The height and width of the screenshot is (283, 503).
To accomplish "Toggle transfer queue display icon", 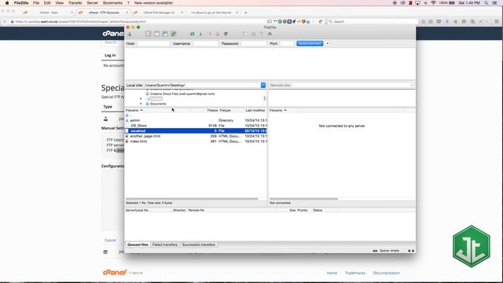I will coord(174,34).
